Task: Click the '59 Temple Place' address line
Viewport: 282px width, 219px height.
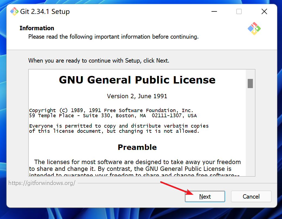Action: click(113, 116)
